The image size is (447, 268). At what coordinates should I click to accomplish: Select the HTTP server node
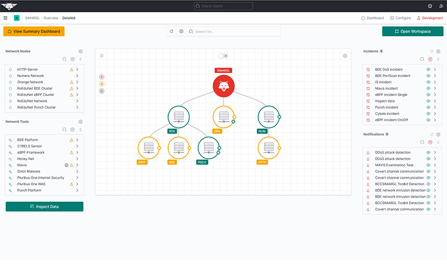pos(269,148)
